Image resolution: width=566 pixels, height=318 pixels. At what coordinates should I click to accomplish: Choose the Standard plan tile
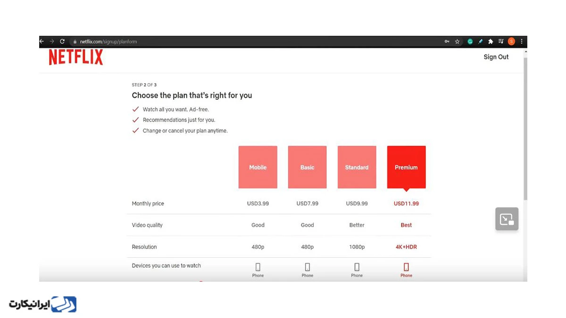357,167
